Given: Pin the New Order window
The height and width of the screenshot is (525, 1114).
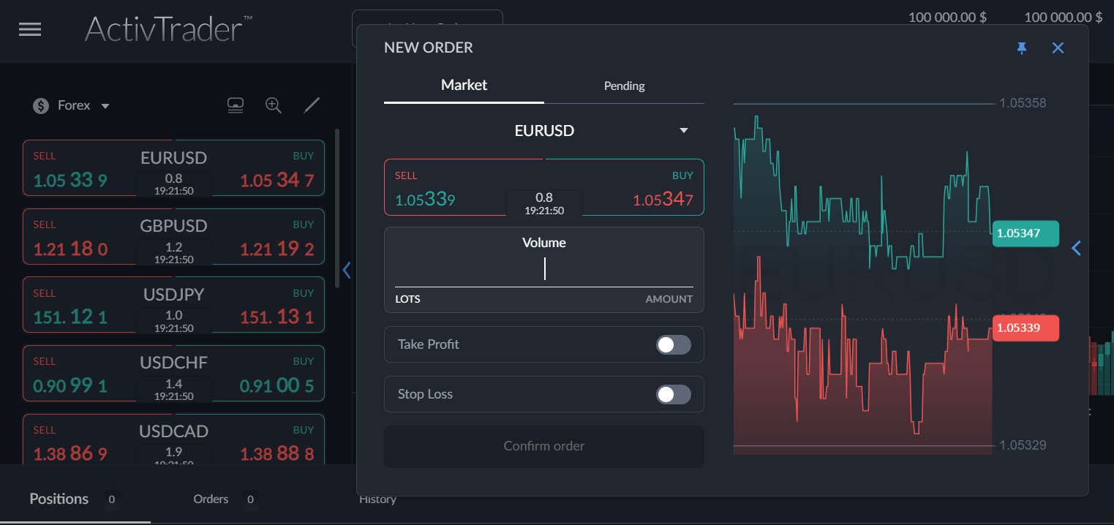Looking at the screenshot, I should click(1022, 48).
